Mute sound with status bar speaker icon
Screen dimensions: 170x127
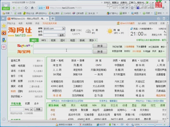tap(127, 124)
